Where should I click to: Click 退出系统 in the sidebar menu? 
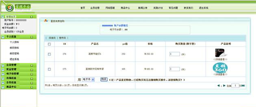(14, 59)
